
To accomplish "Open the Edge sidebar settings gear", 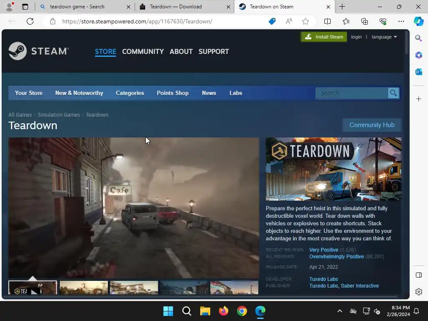I will point(418,292).
